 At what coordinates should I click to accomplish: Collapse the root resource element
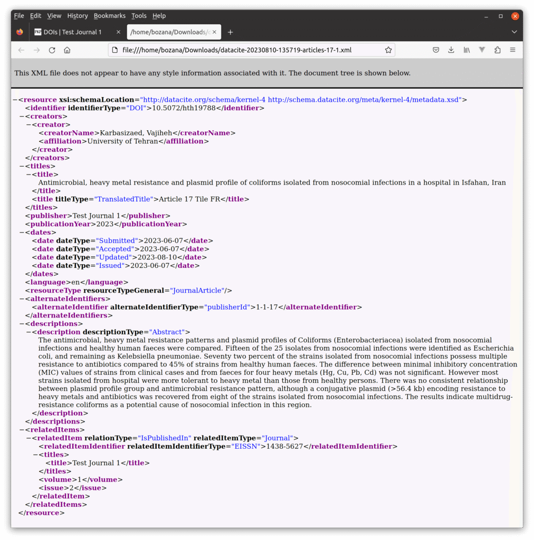(15, 100)
